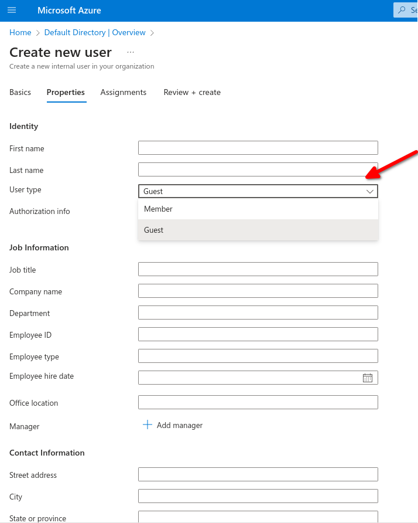Viewport: 418px width, 523px height.
Task: Focus the Job title text box
Action: (258, 269)
